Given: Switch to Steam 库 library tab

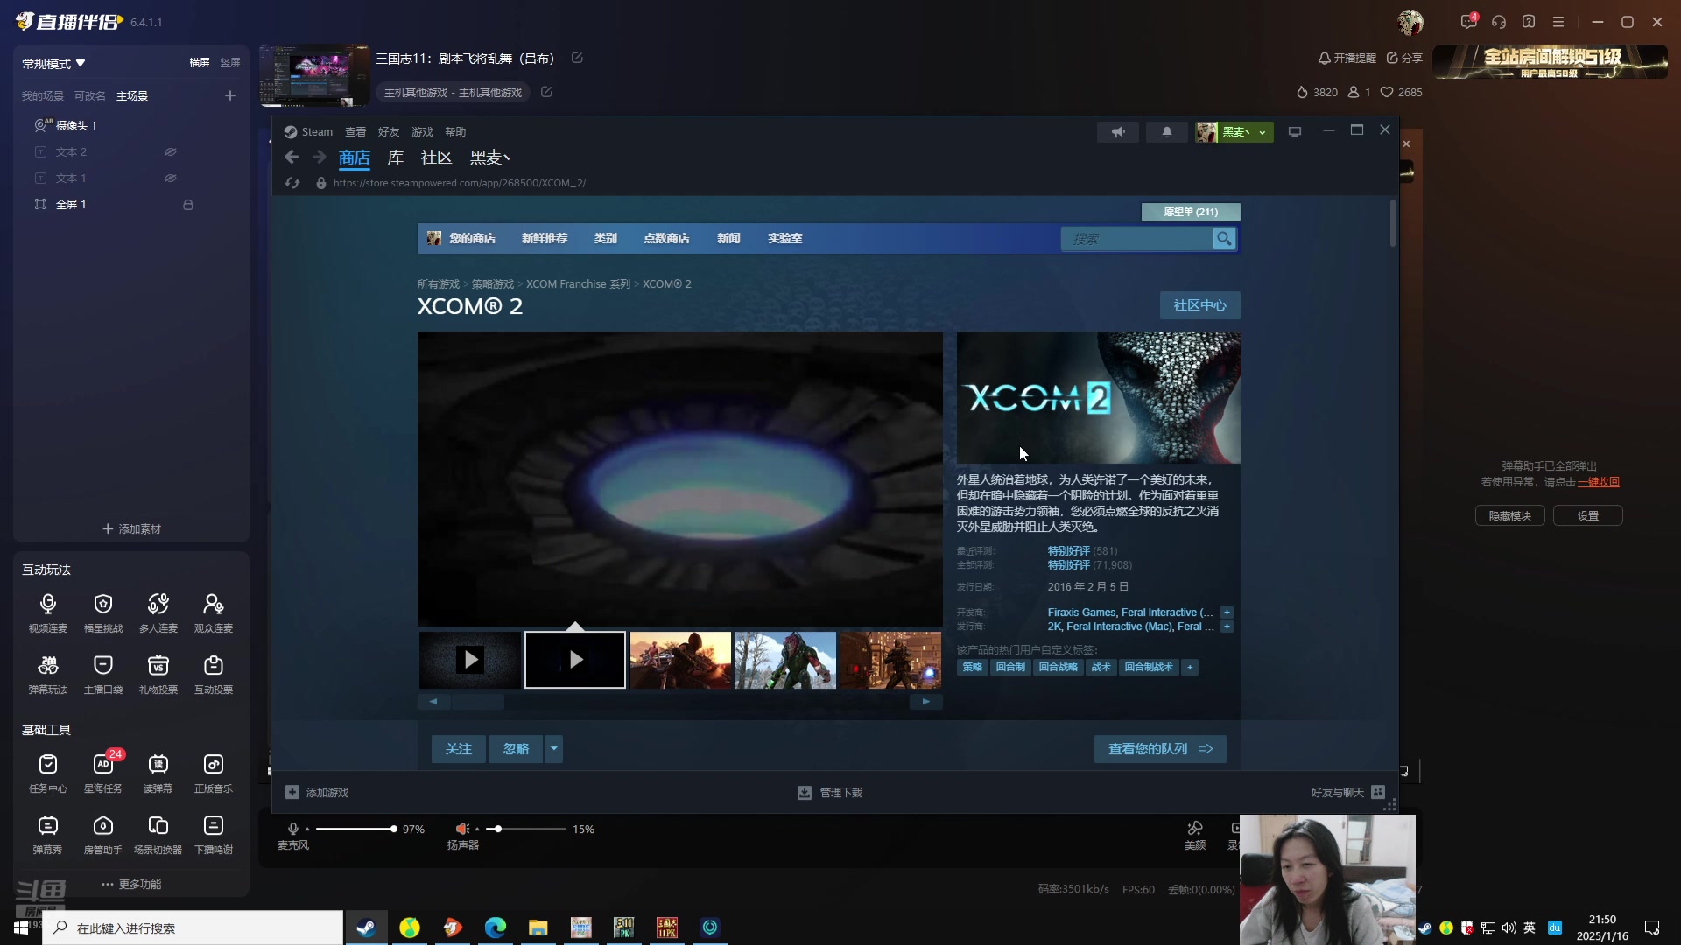Looking at the screenshot, I should [396, 157].
